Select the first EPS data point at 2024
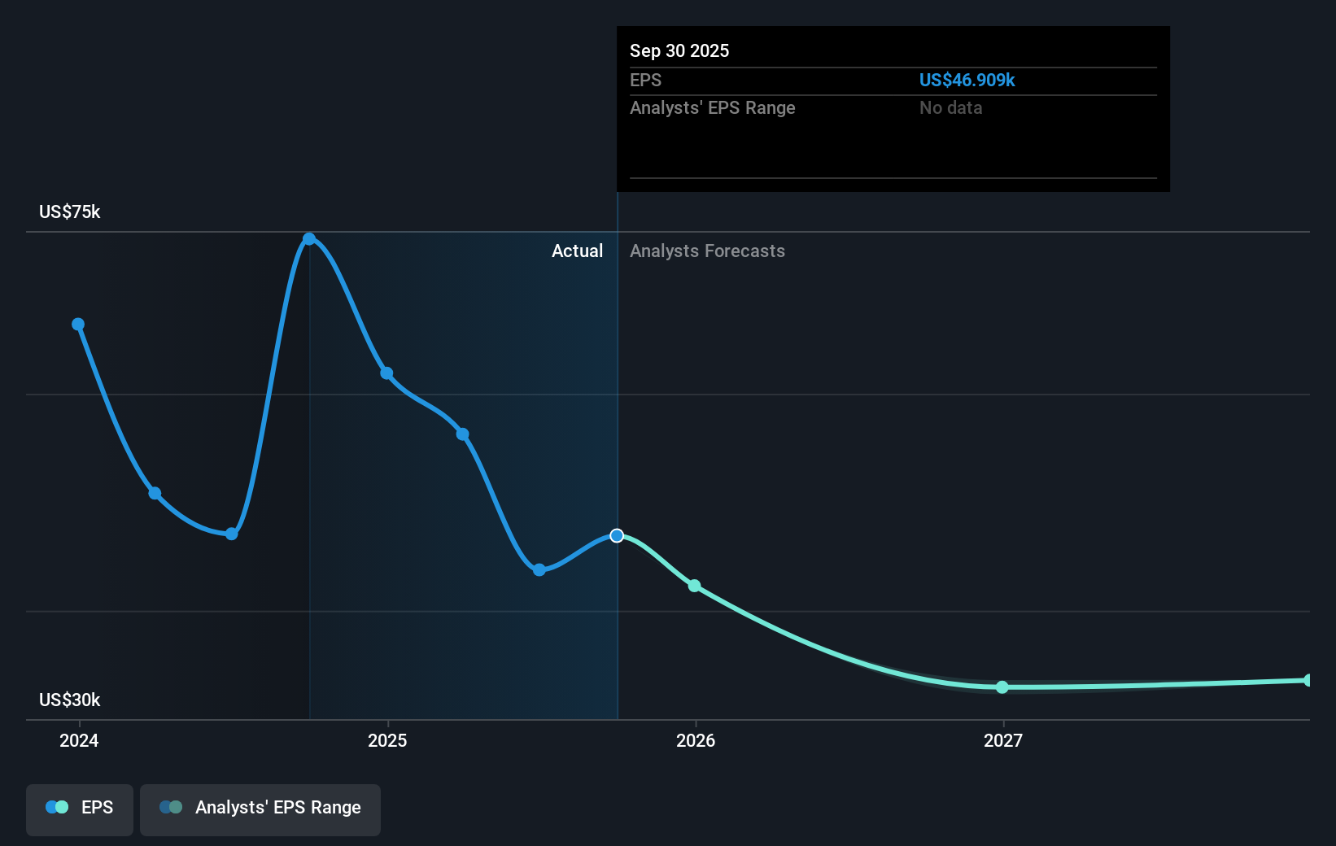This screenshot has height=846, width=1336. click(x=78, y=325)
